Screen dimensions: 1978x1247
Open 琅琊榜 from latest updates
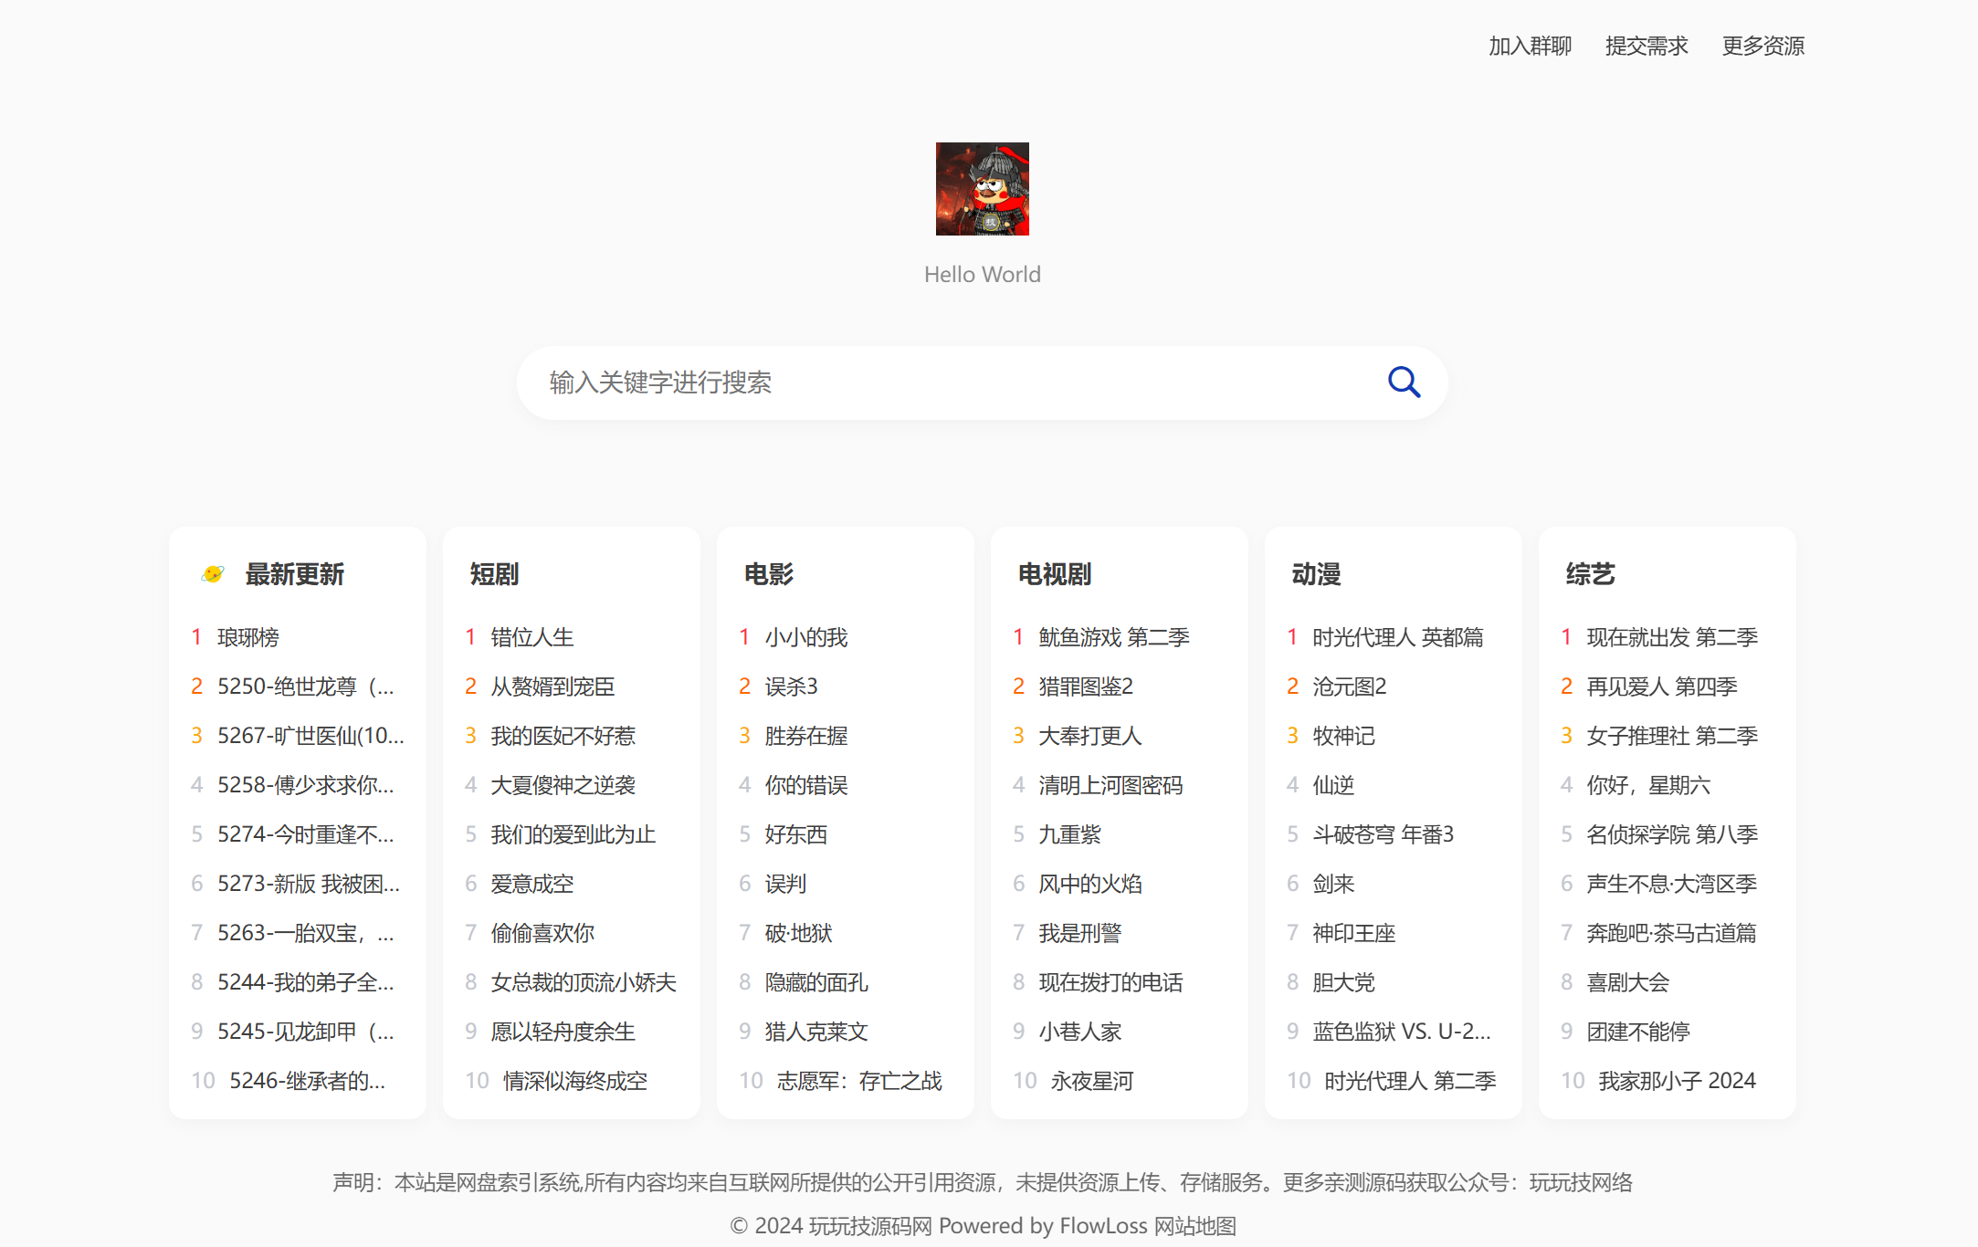coord(247,637)
